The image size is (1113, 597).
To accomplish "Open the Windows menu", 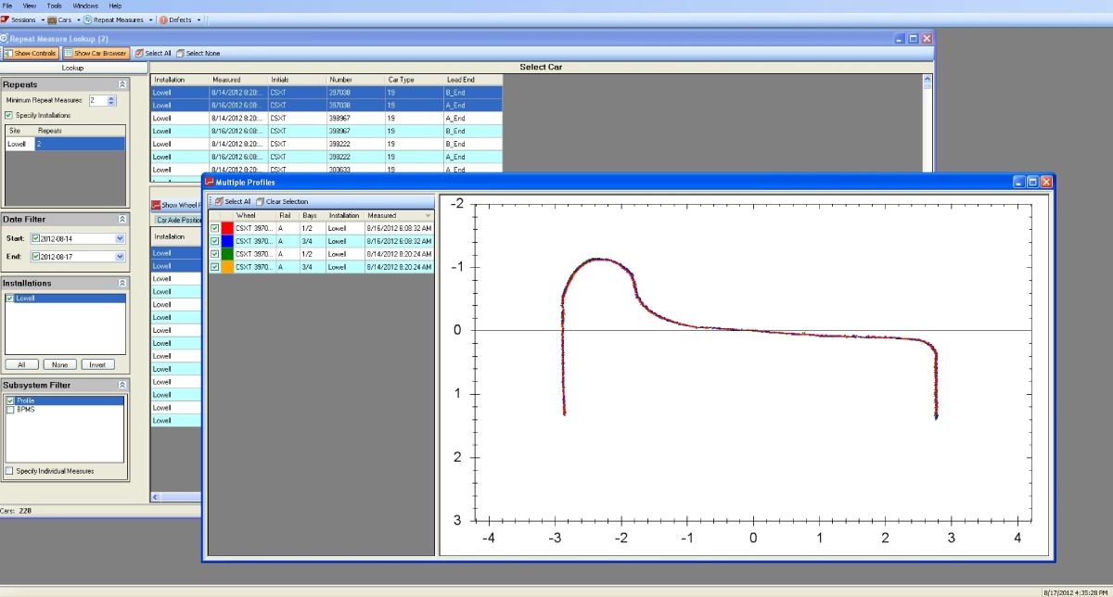I will tap(85, 6).
